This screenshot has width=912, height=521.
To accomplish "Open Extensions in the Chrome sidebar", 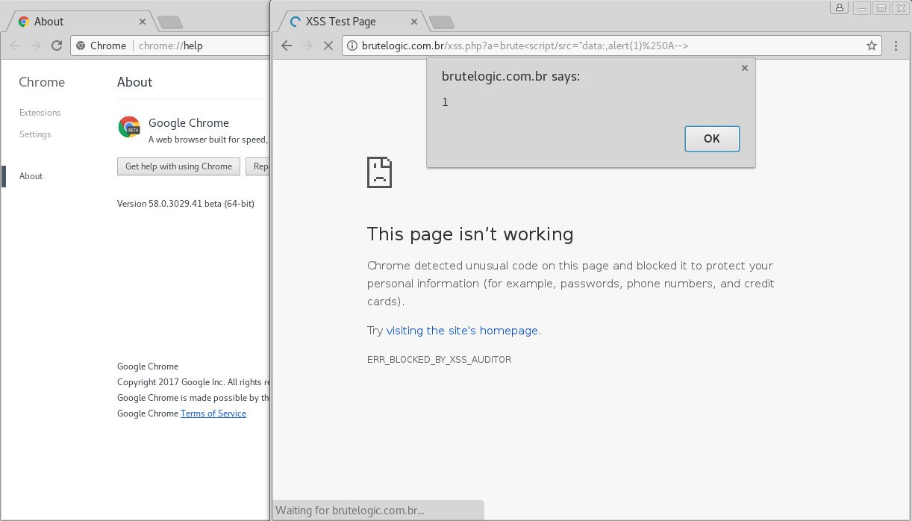I will [x=40, y=113].
